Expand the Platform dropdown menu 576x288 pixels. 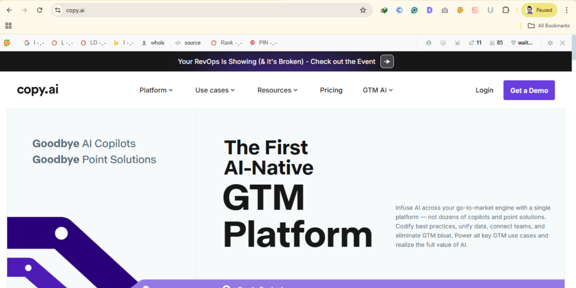(x=156, y=90)
